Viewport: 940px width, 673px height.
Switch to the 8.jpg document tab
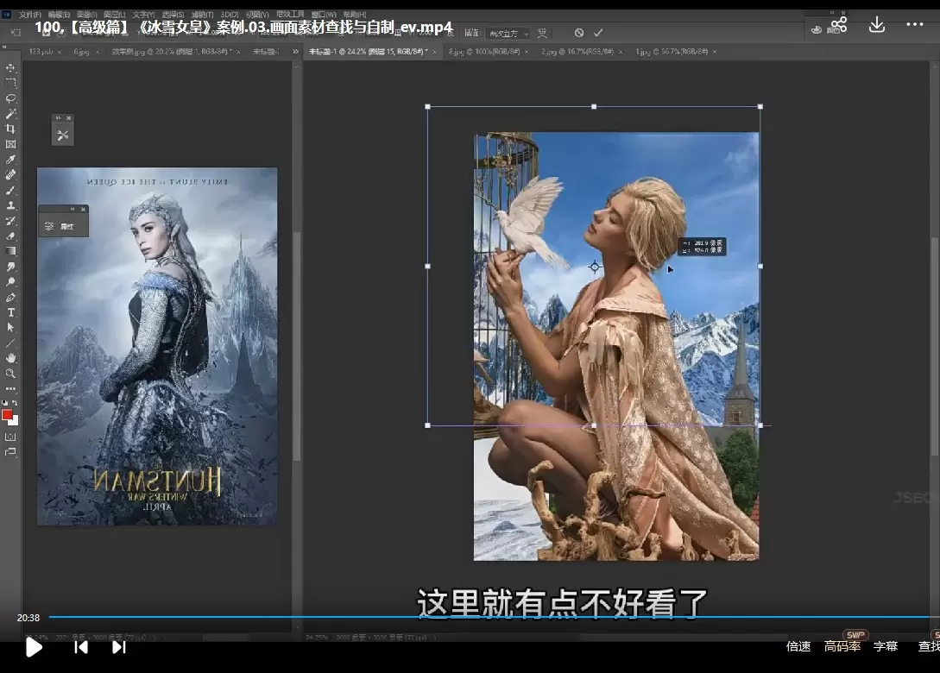(x=483, y=52)
